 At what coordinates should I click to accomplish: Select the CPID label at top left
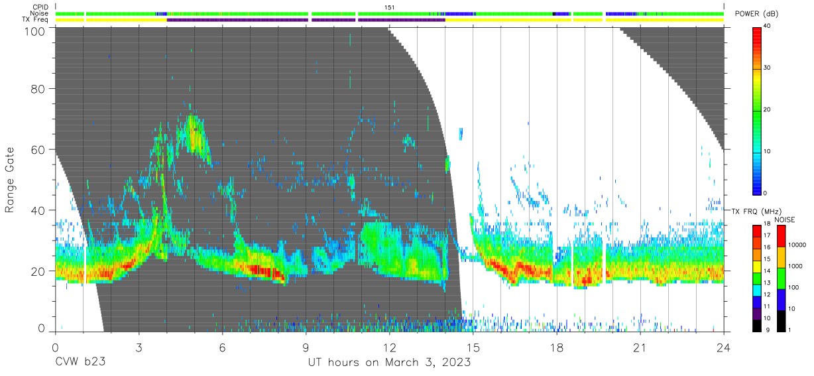(41, 7)
